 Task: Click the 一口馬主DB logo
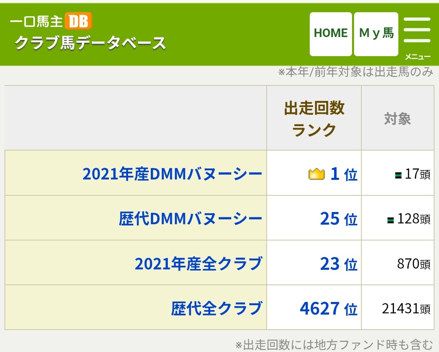coord(51,21)
